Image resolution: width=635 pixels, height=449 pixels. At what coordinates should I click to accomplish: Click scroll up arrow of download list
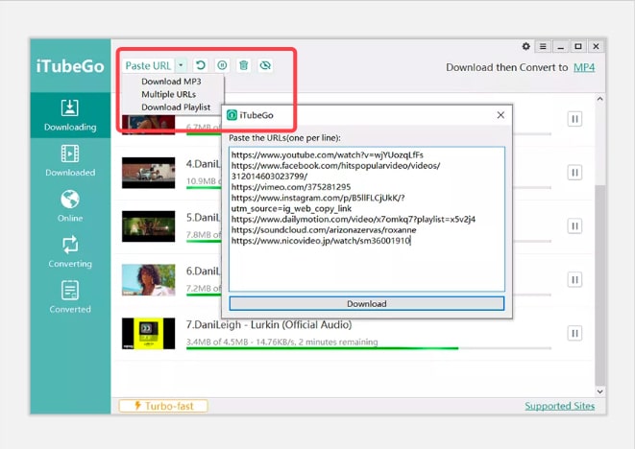pos(600,99)
